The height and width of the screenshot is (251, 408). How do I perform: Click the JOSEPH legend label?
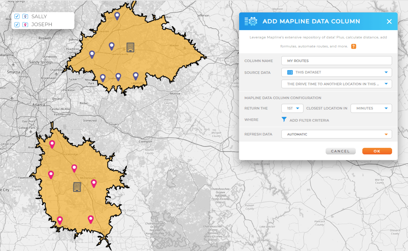(42, 25)
